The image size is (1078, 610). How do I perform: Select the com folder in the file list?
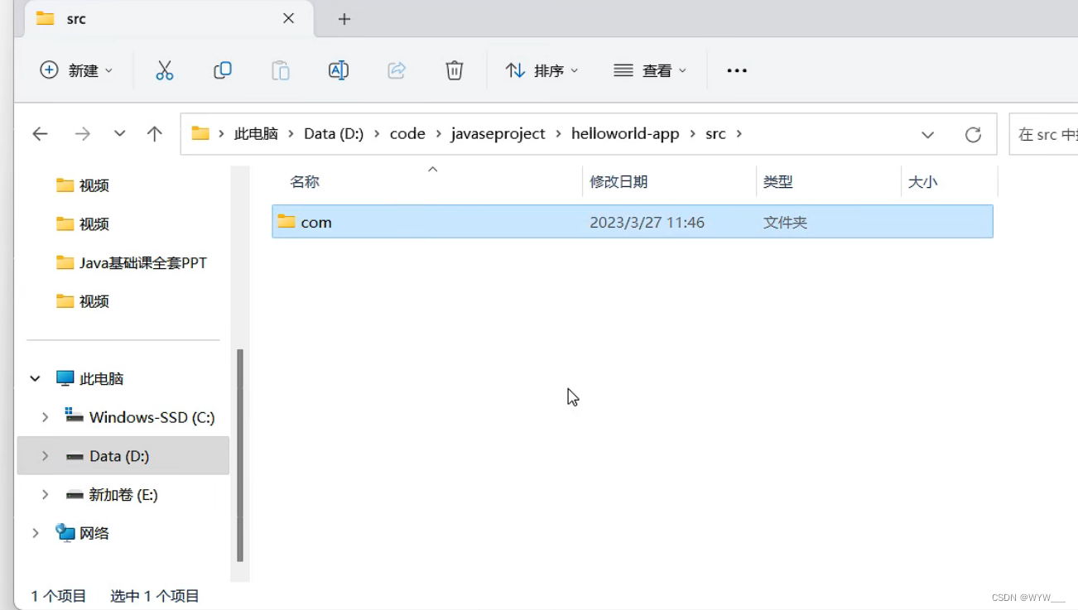[x=633, y=222]
